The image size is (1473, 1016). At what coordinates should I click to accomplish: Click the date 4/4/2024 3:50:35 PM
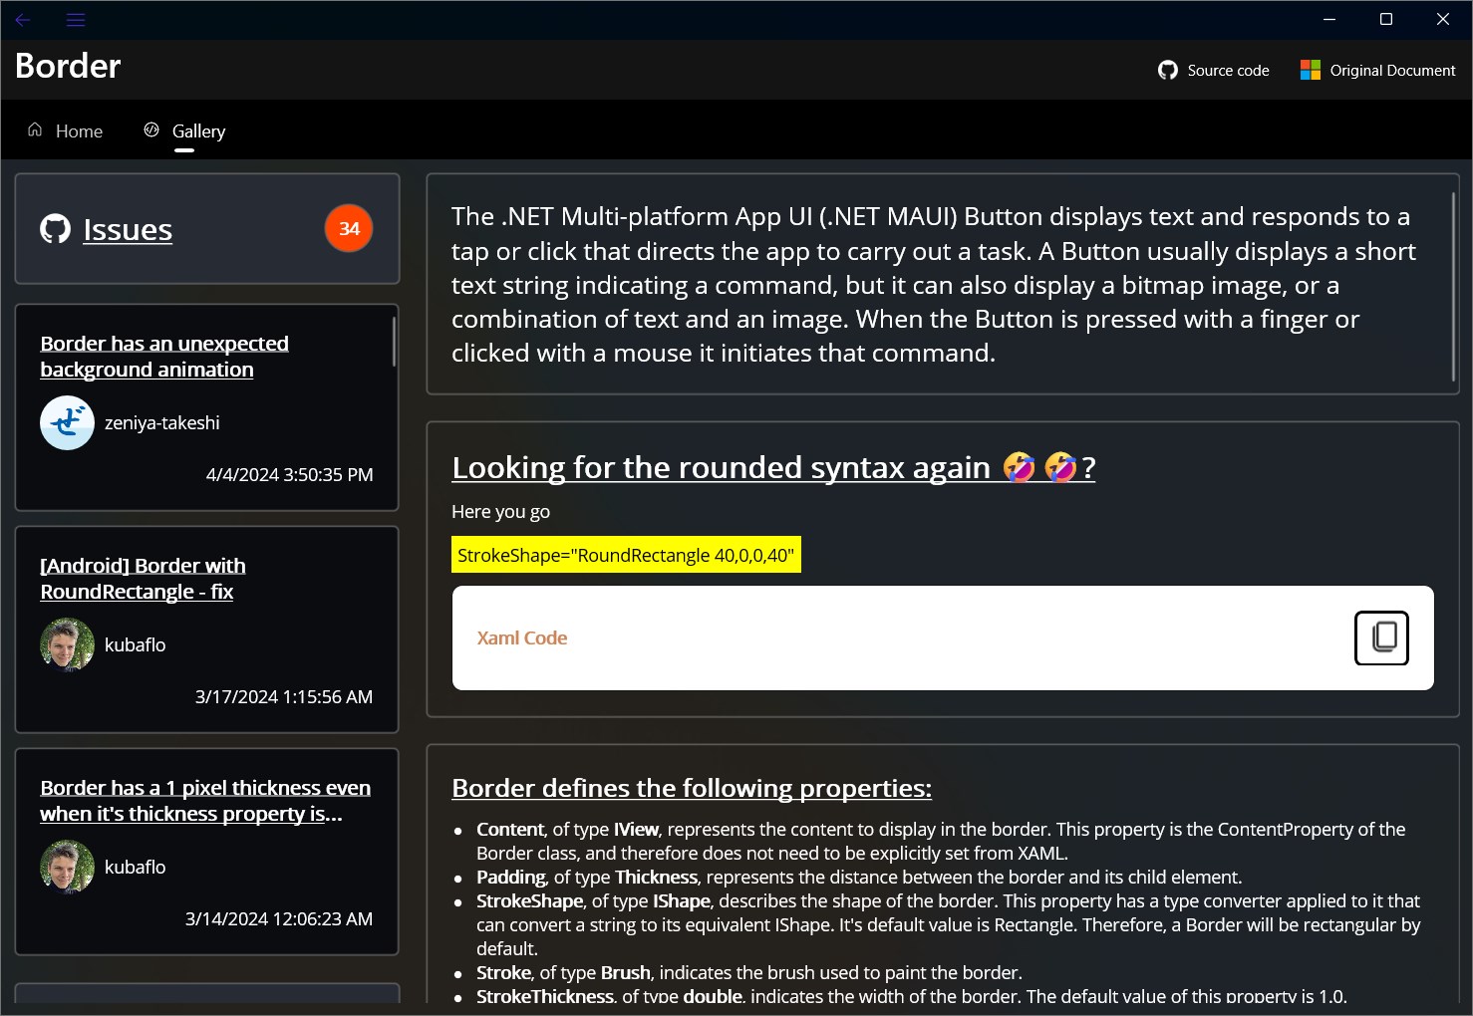(x=289, y=474)
